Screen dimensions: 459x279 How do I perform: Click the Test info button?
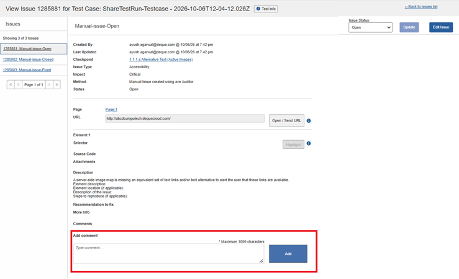(266, 9)
